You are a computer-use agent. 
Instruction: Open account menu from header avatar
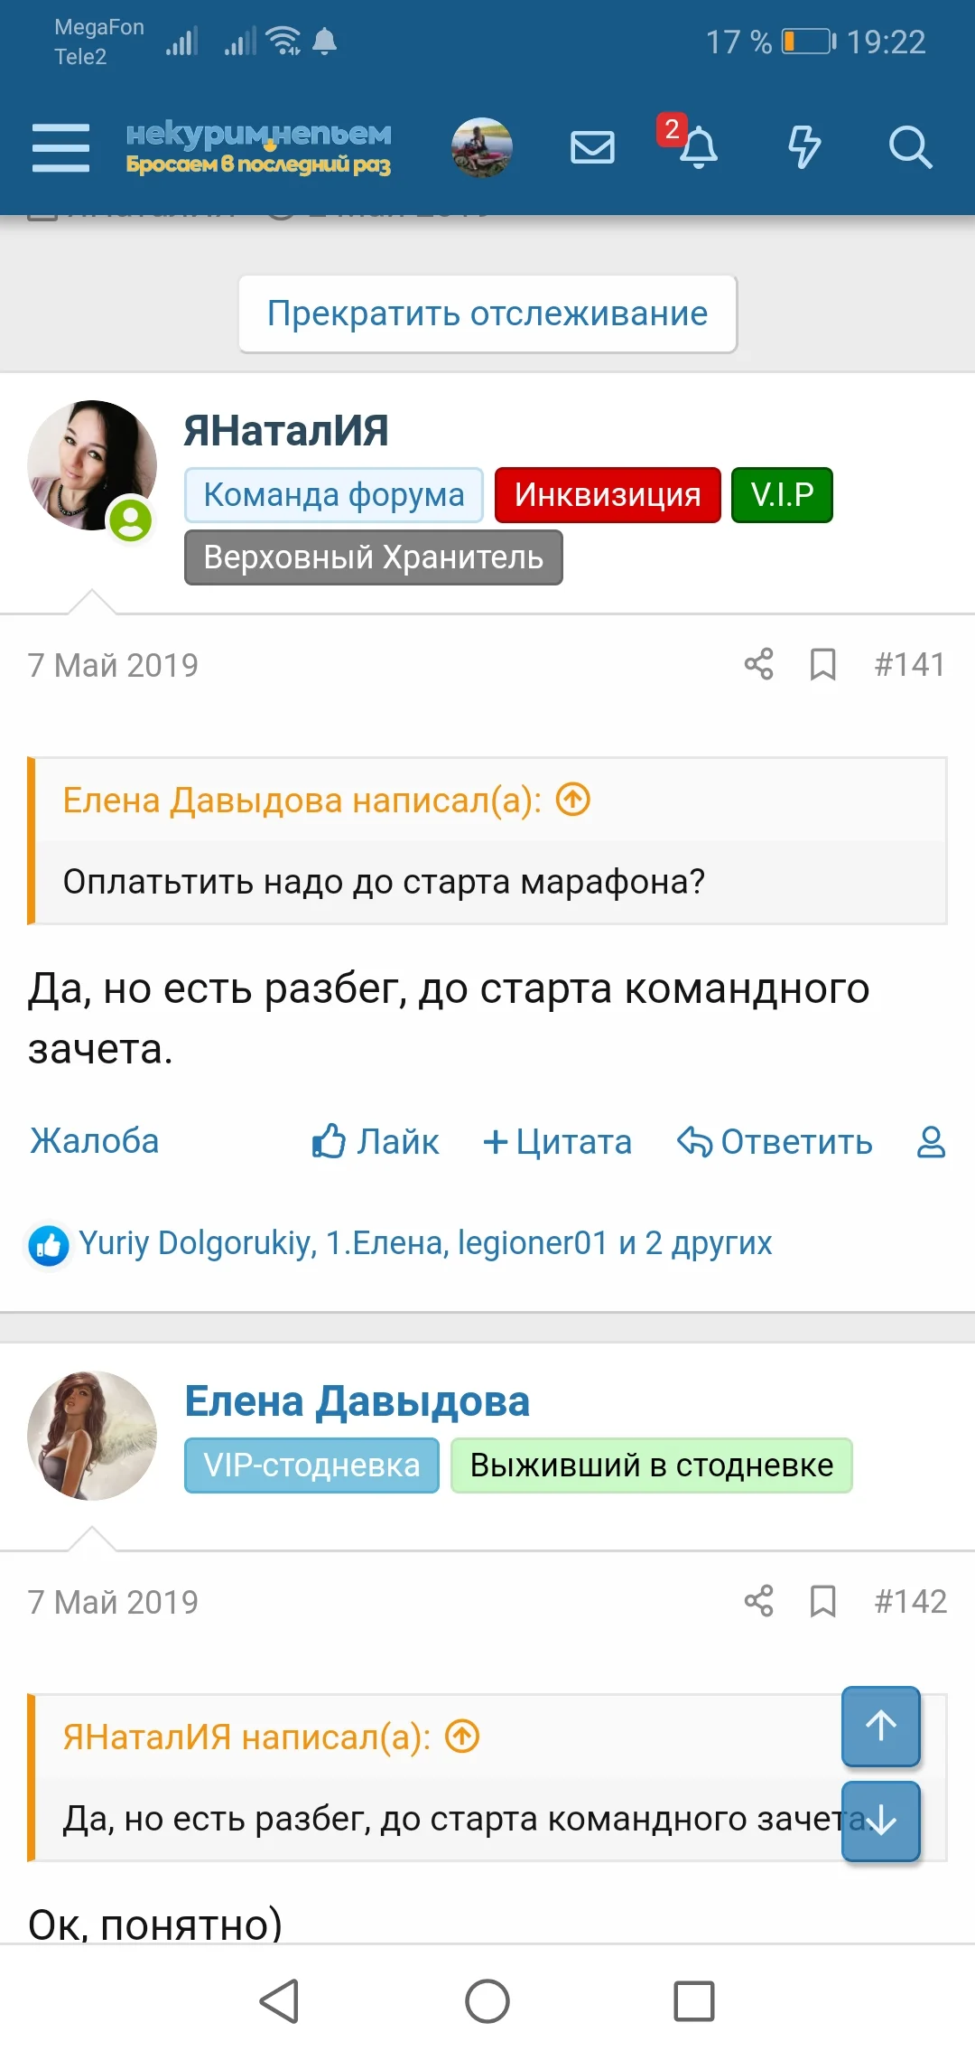pyautogui.click(x=482, y=147)
